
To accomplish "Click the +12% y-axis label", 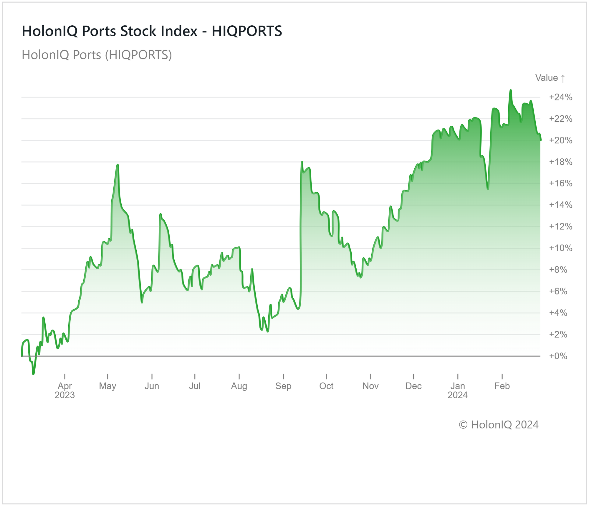I will click(560, 226).
